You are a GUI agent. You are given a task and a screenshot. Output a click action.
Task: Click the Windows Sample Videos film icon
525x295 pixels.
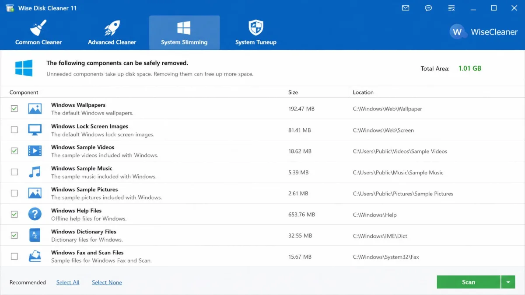tap(35, 151)
